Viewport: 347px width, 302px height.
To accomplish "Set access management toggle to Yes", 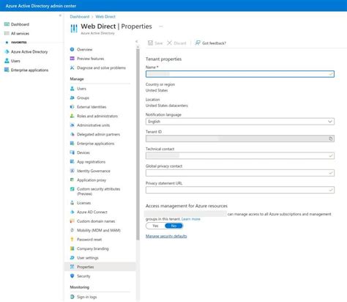I will pos(155,226).
